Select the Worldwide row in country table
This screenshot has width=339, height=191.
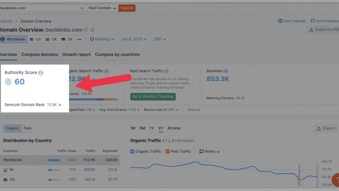coord(60,160)
